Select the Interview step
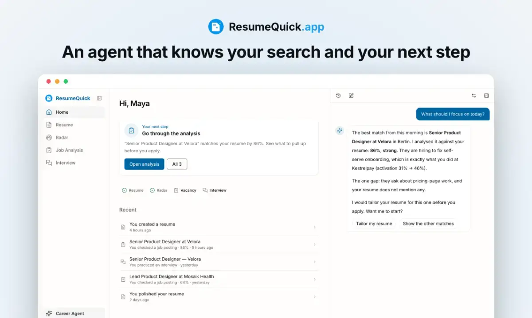The height and width of the screenshot is (318, 532). [215, 190]
